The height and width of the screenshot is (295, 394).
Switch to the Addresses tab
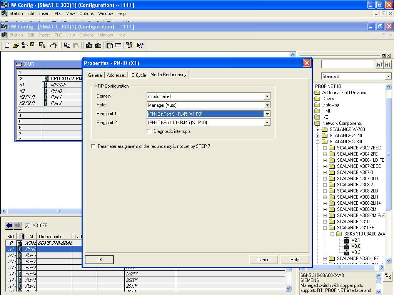pos(116,75)
